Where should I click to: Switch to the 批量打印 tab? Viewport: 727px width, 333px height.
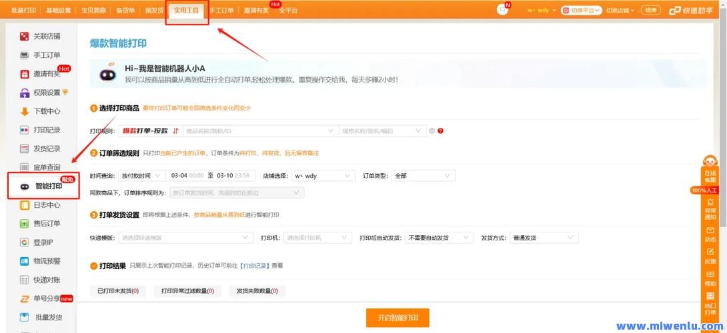click(23, 10)
